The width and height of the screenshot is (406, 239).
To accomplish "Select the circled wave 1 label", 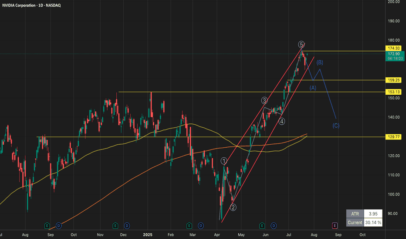I will (224, 161).
